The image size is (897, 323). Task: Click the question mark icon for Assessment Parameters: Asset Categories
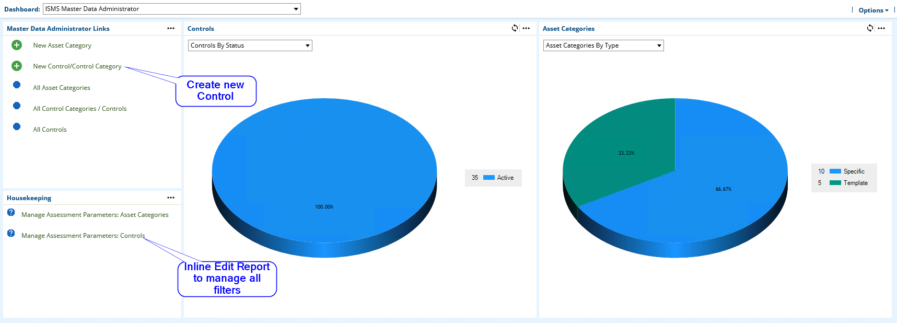11,212
